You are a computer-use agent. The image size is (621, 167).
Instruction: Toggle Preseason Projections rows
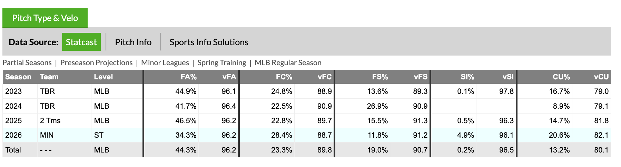tap(96, 63)
